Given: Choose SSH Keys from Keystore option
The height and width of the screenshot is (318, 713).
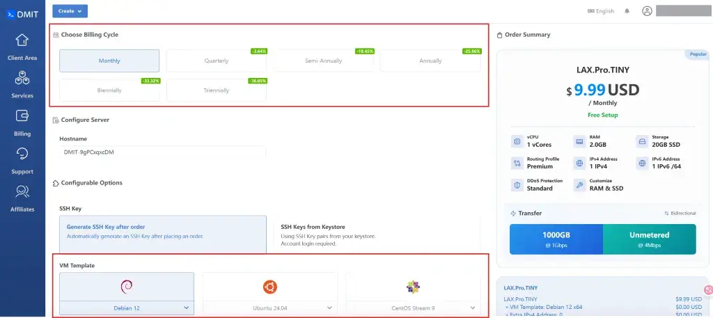Looking at the screenshot, I should 376,232.
